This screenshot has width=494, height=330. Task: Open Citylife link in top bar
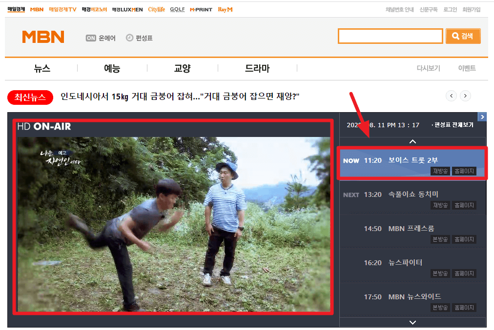tap(157, 9)
